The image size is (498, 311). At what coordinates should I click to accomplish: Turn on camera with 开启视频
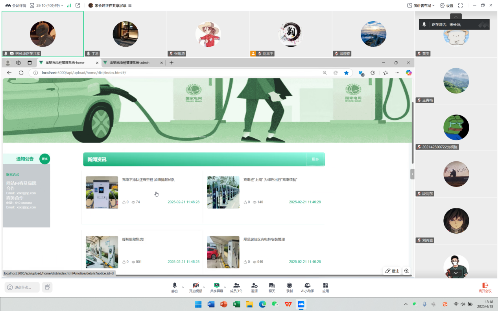[195, 287]
